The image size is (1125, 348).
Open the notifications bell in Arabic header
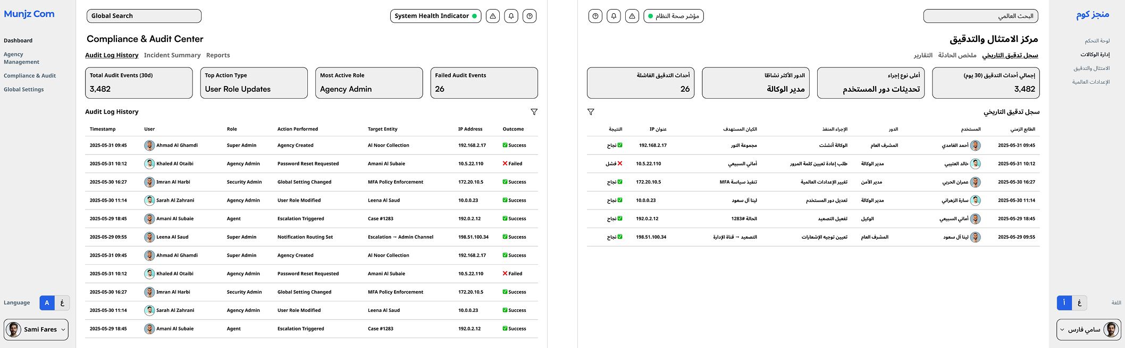614,16
